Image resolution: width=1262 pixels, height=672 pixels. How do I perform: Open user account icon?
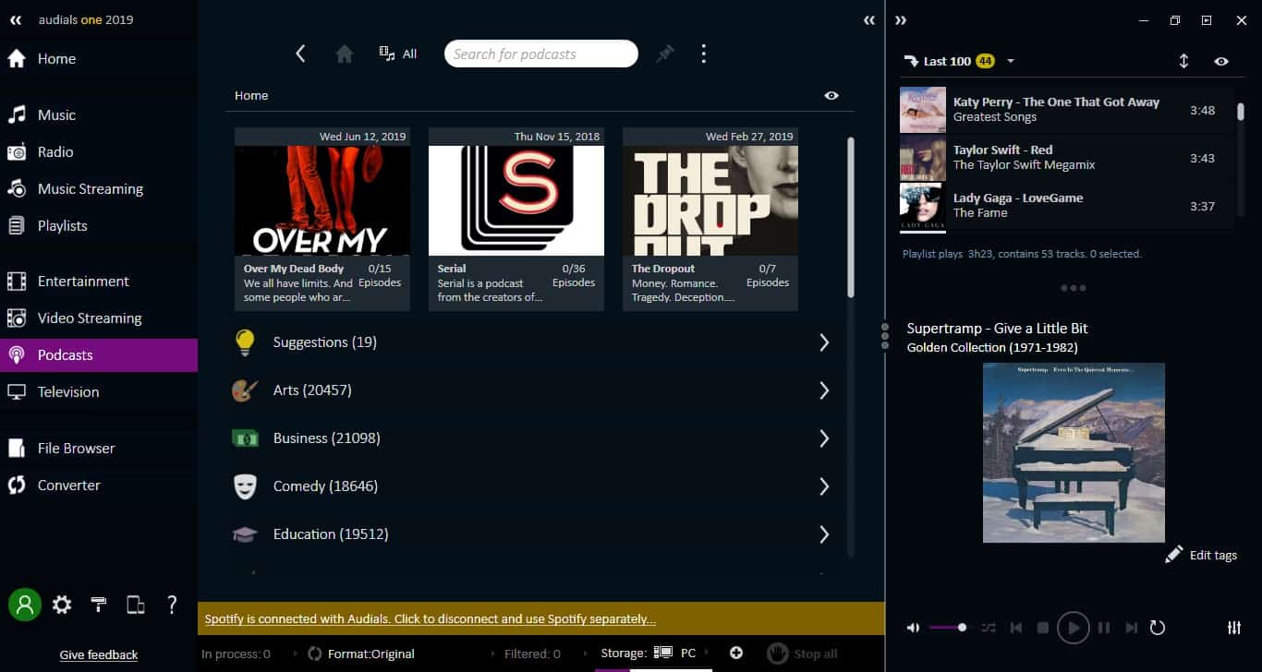(25, 605)
